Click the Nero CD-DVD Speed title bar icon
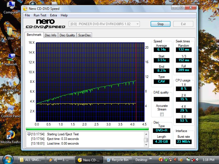The width and height of the screenshot is (219, 164). (x=25, y=9)
